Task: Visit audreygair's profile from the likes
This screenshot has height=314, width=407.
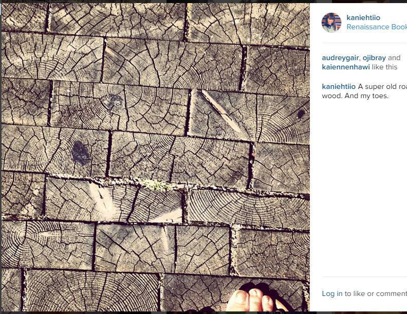Action: click(340, 58)
